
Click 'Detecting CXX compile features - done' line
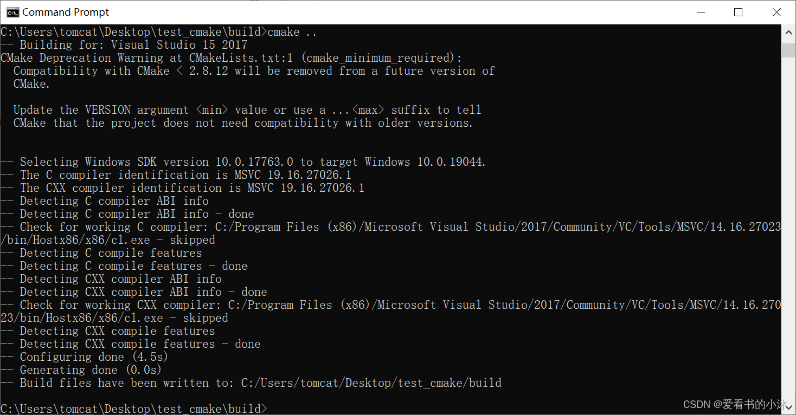coord(131,344)
